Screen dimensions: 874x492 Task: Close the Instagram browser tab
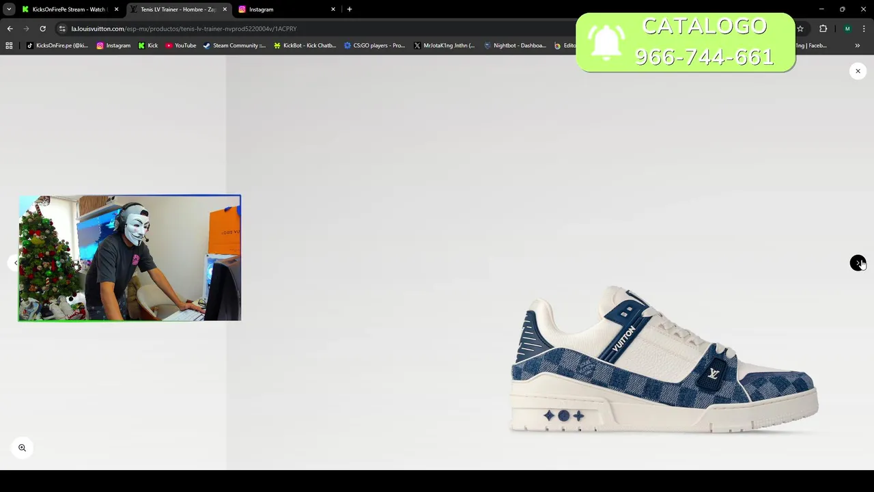(x=333, y=10)
